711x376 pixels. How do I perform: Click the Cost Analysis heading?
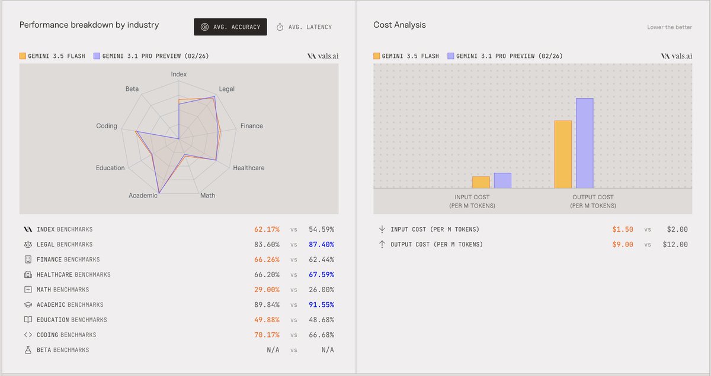[400, 25]
